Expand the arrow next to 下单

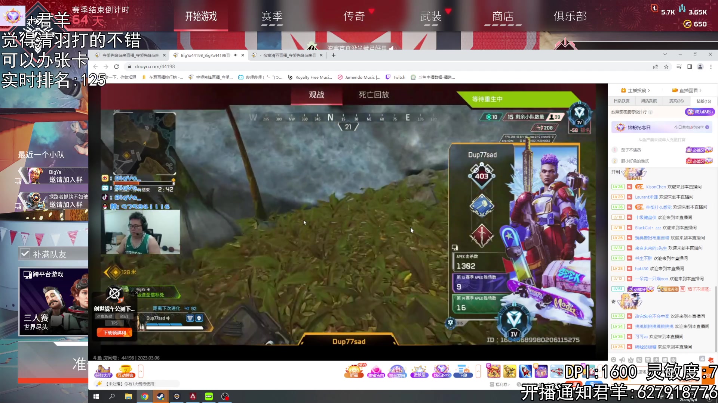click(478, 372)
